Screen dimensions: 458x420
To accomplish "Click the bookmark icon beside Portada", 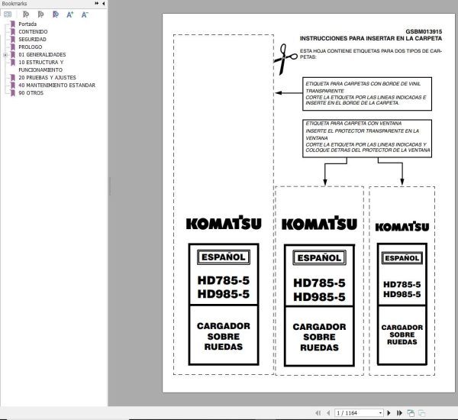I will coord(12,24).
